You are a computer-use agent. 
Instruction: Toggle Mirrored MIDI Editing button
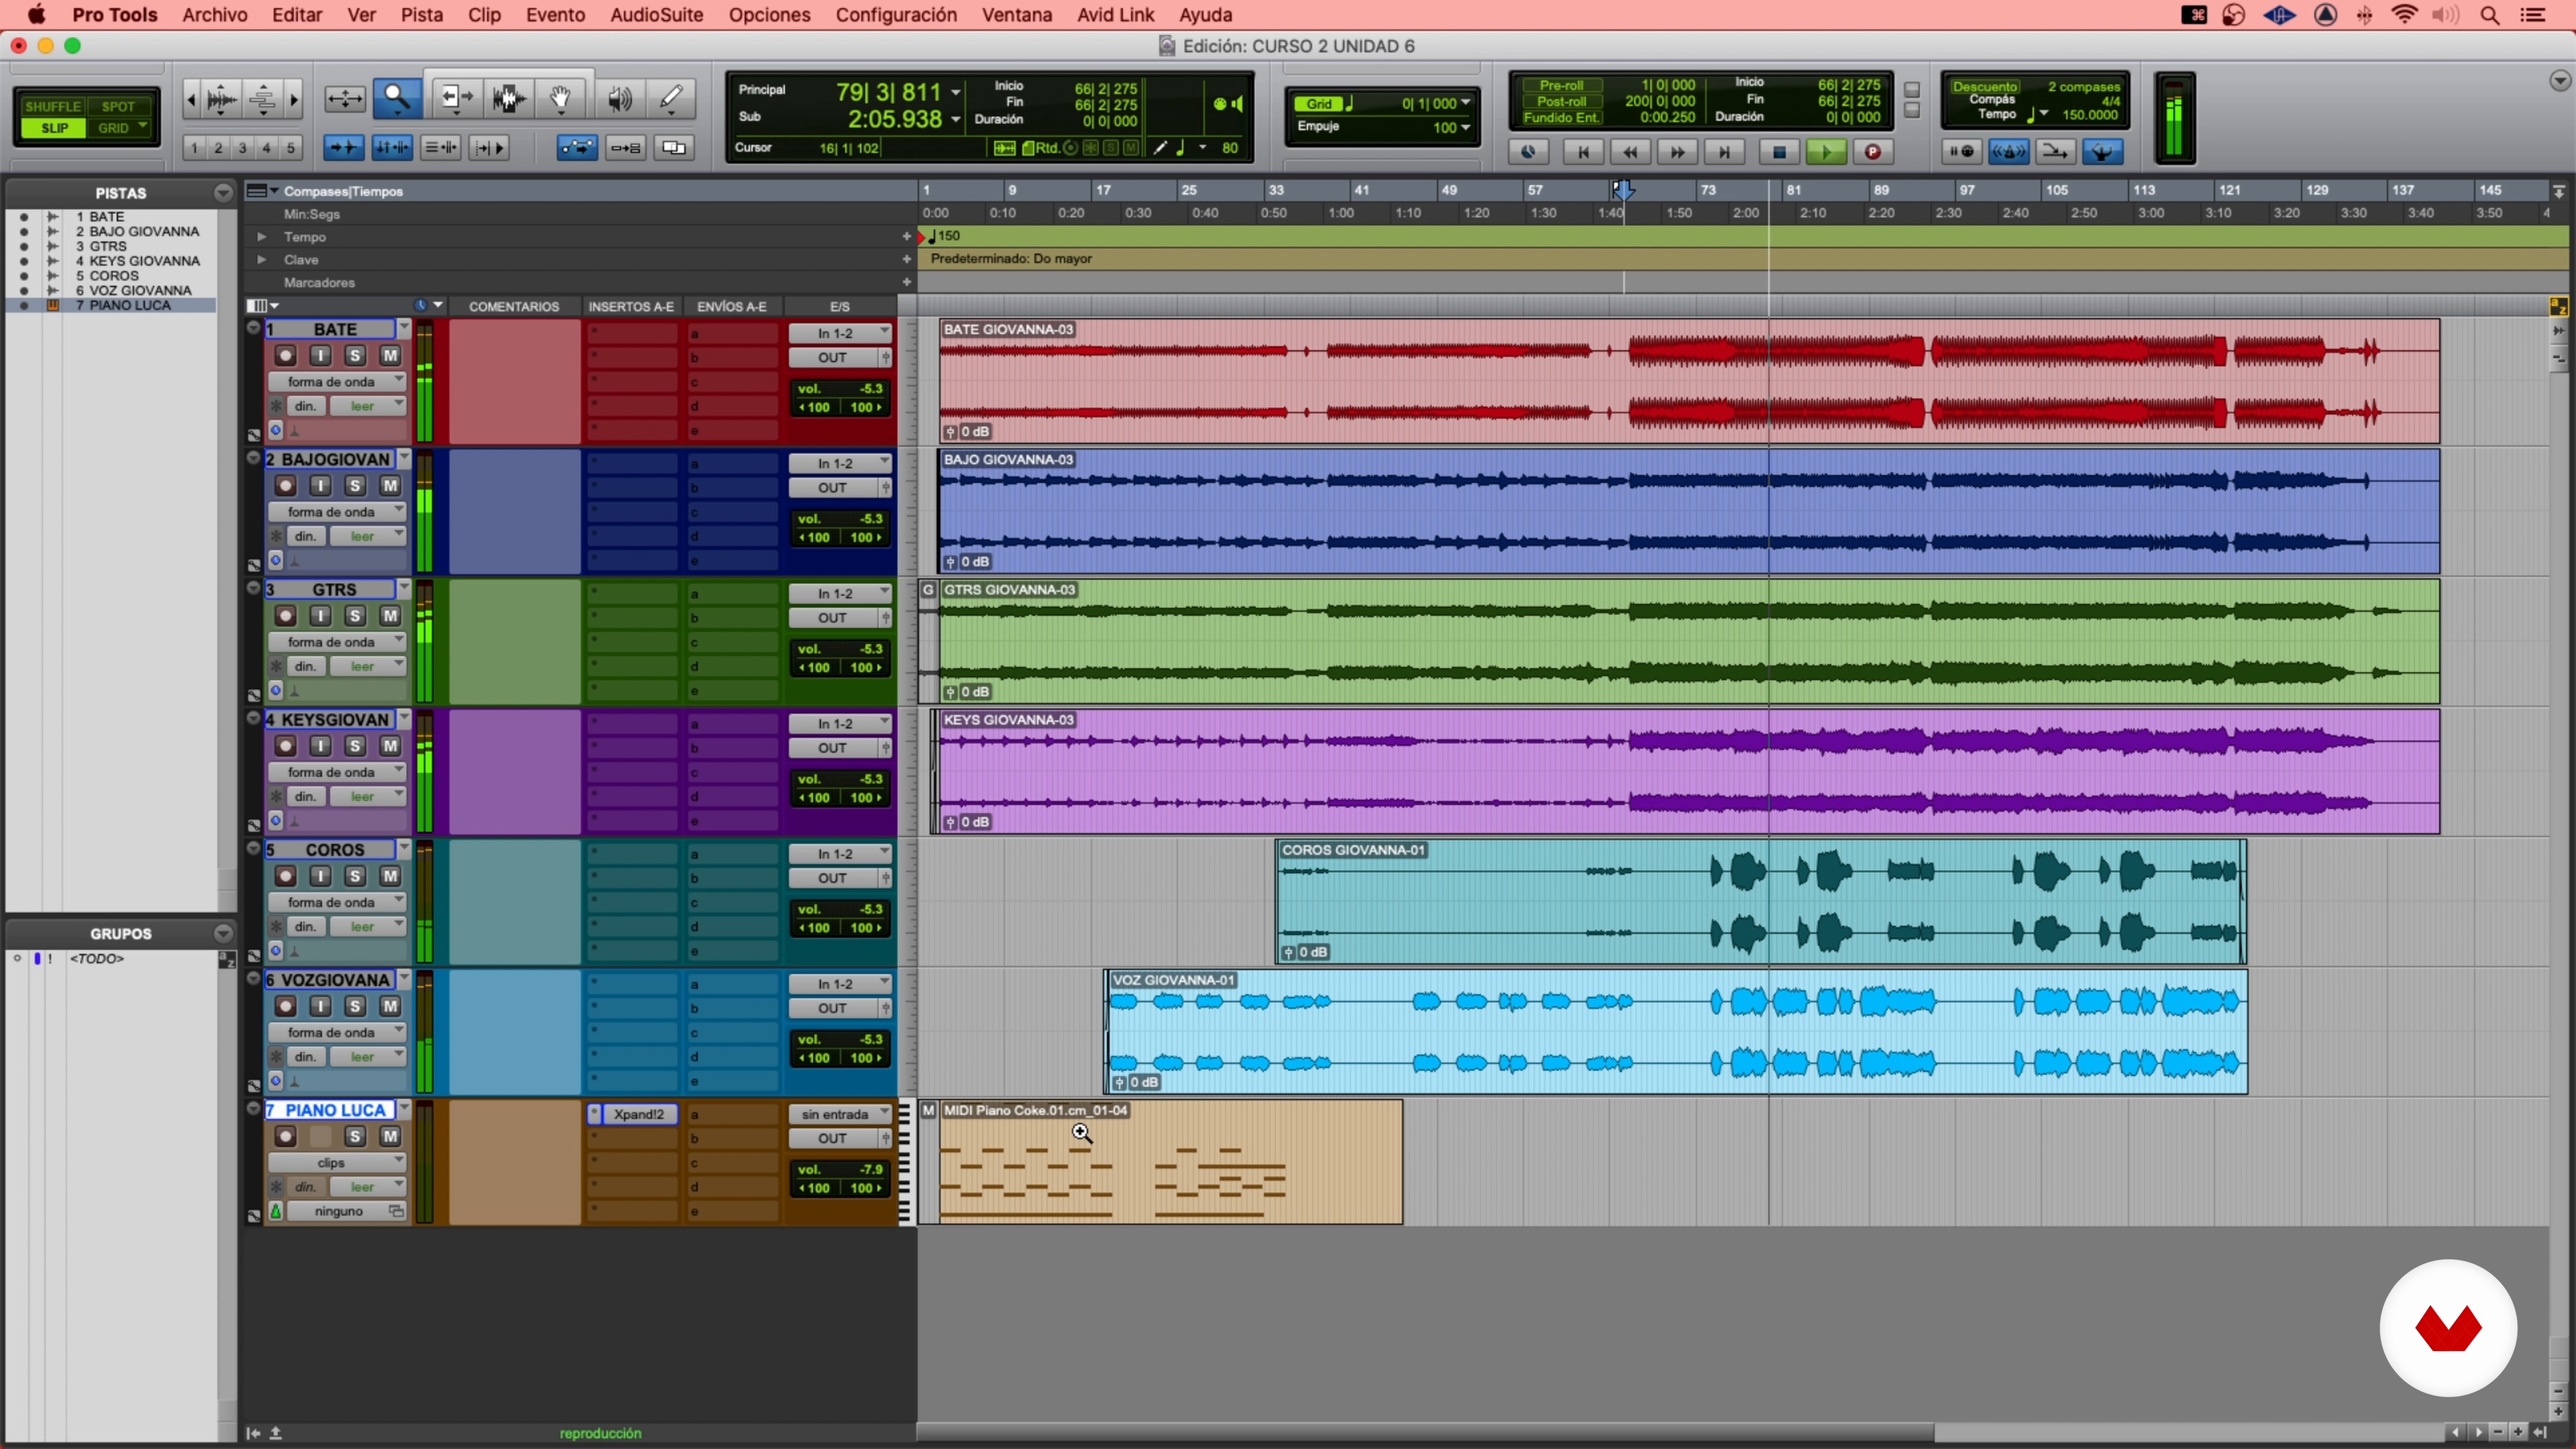pyautogui.click(x=626, y=148)
